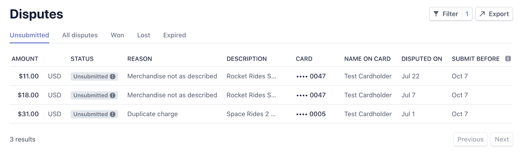Click the active filter count badge
521x154 pixels.
click(x=467, y=14)
